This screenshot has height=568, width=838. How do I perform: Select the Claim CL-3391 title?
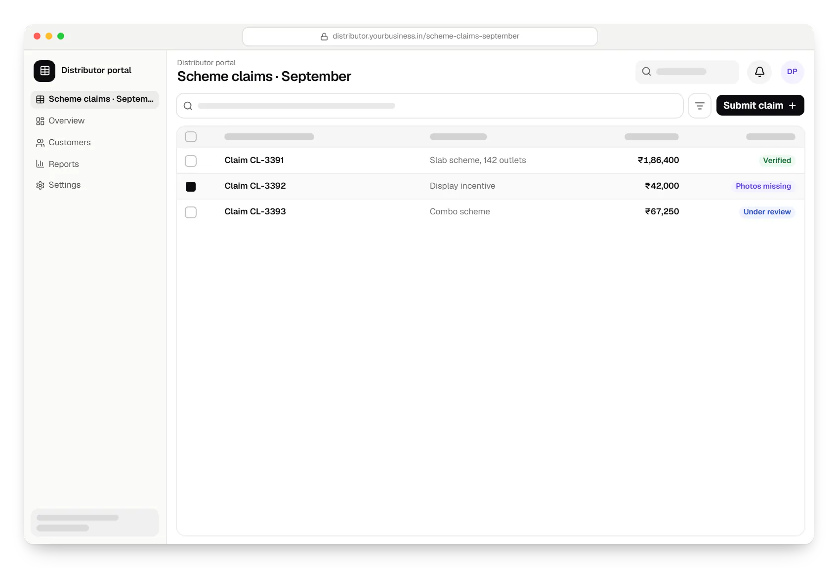254,160
